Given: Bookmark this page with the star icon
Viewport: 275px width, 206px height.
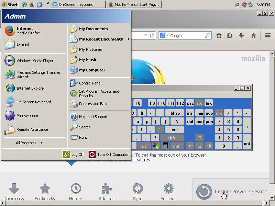Looking at the screenshot, I should (x=219, y=36).
